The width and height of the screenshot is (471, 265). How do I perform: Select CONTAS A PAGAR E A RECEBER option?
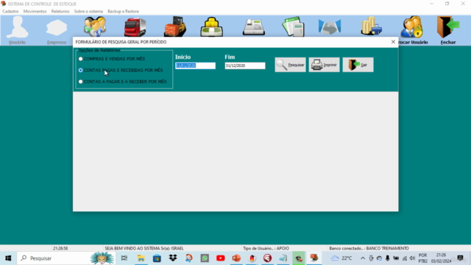122,82
